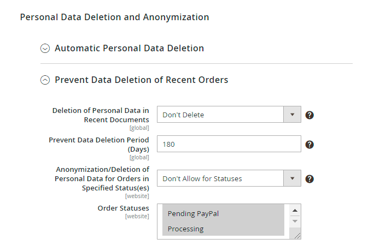
Task: Click help icon beside the 180 days field
Action: 309,145
